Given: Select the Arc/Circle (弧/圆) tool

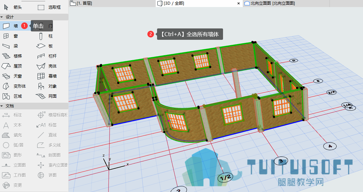Looking at the screenshot, I should pyautogui.click(x=13, y=145).
